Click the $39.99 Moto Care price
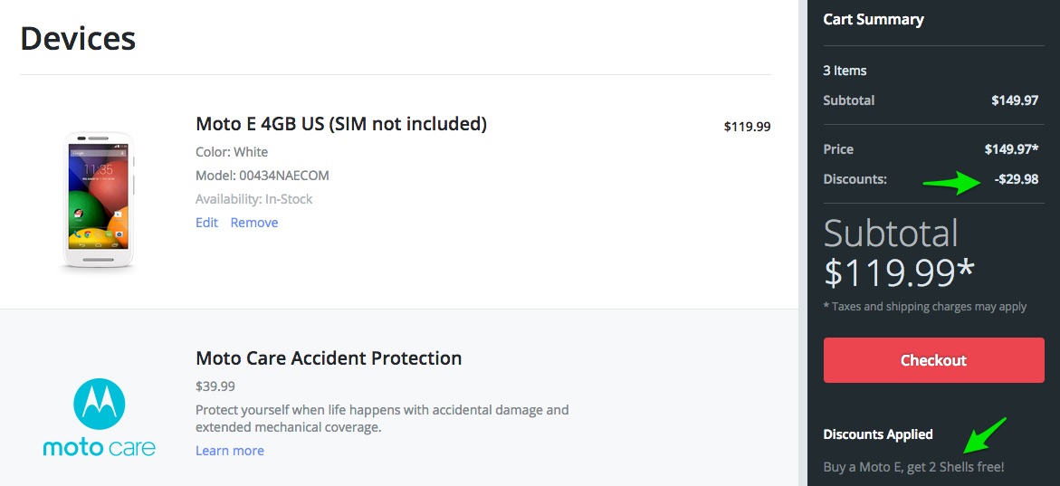1060x486 pixels. [x=215, y=386]
